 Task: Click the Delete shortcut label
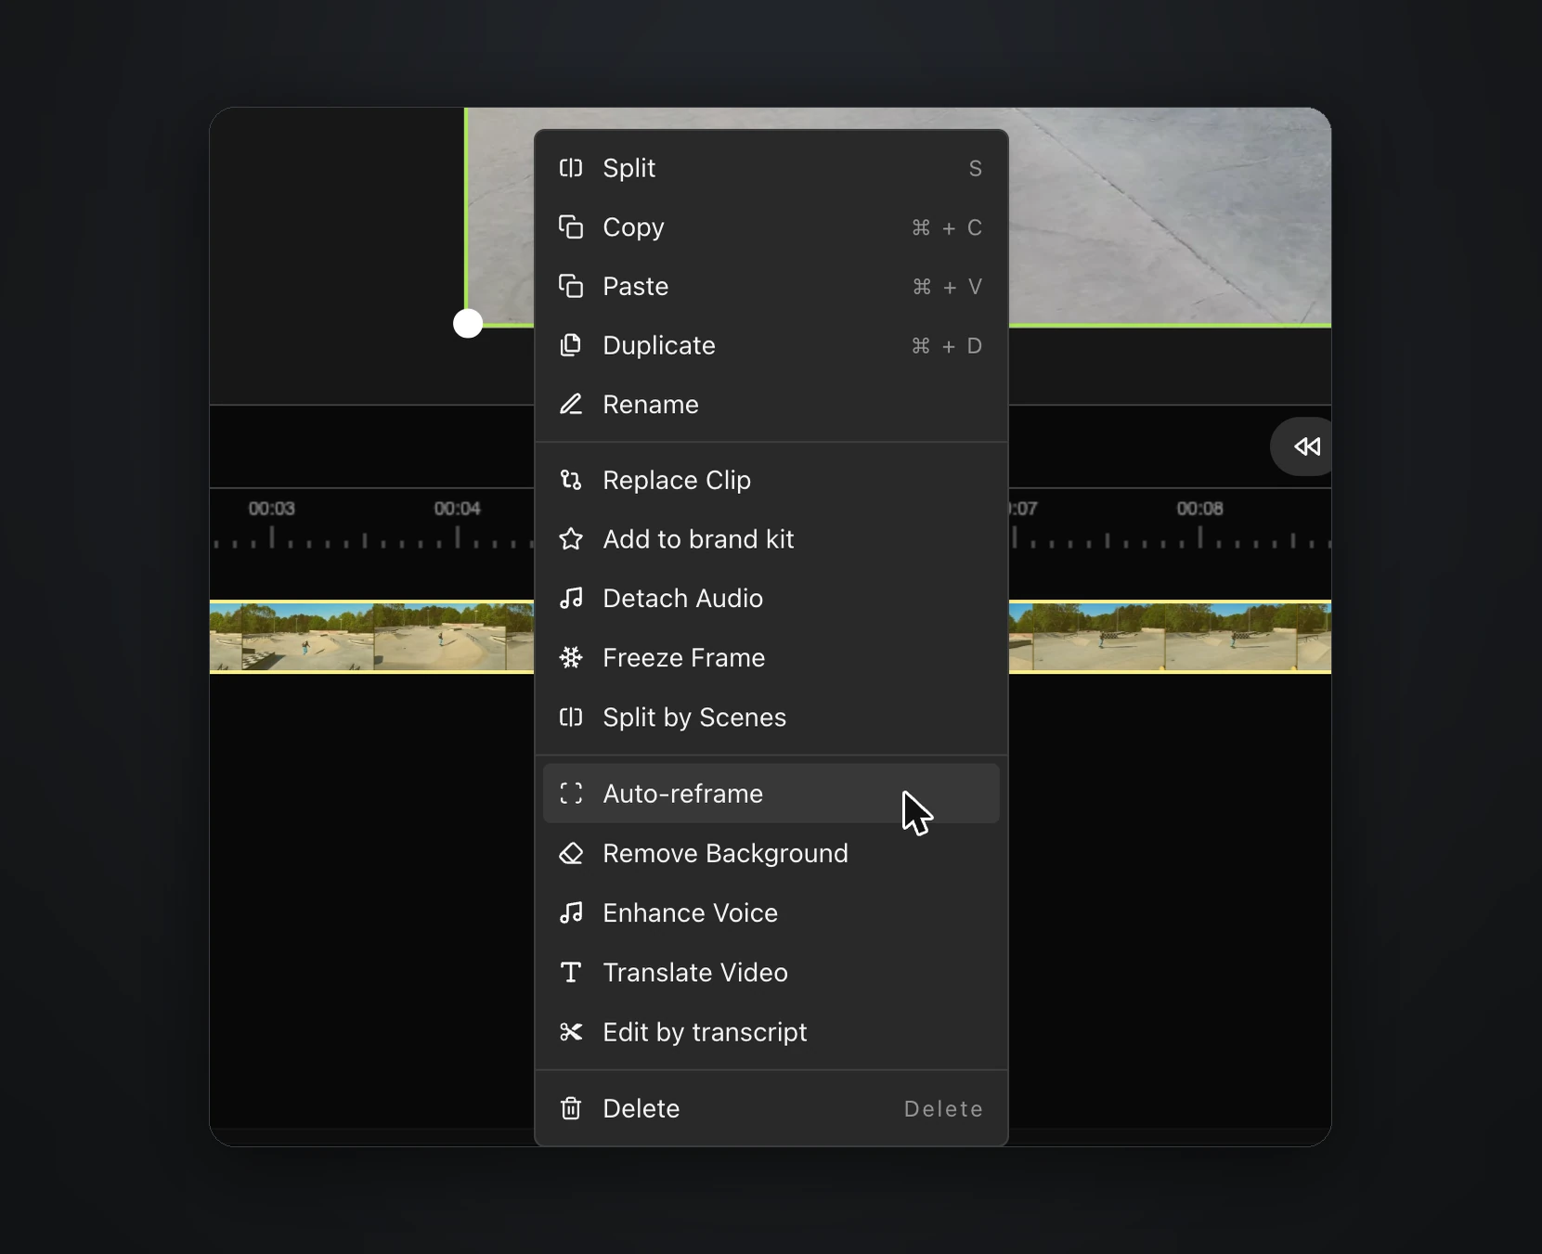(943, 1109)
